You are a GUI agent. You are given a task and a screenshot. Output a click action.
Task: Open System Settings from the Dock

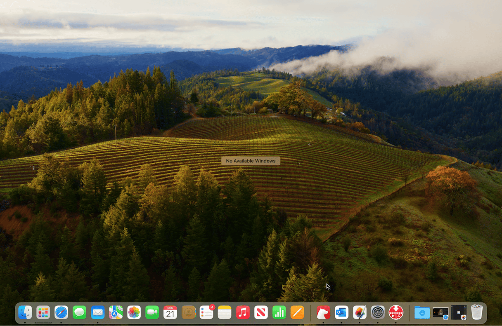coord(378,312)
